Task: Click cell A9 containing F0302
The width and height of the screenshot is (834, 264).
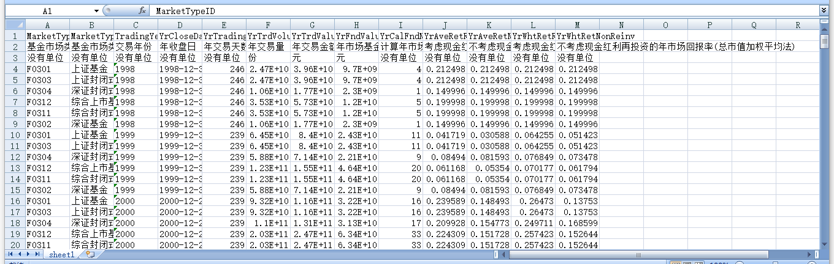Action: tap(47, 124)
